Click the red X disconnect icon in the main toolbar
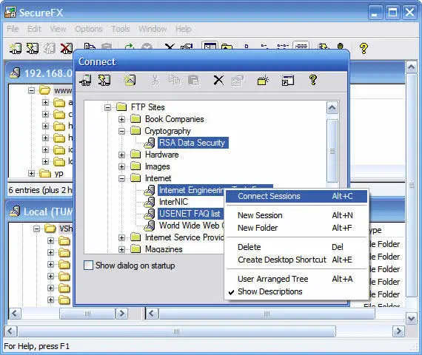This screenshot has width=422, height=355. (67, 49)
